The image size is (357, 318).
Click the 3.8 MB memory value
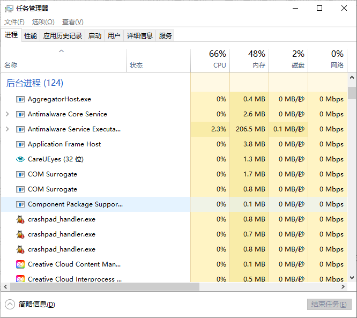click(254, 144)
